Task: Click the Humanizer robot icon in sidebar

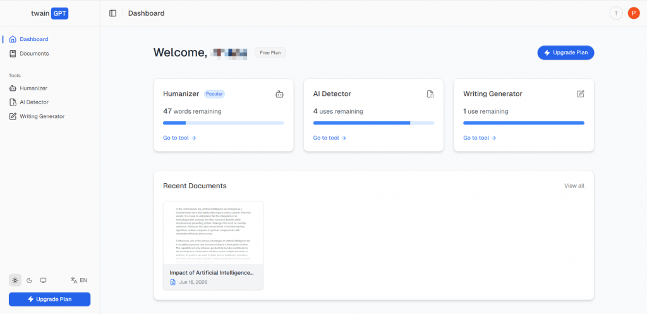Action: pos(13,88)
